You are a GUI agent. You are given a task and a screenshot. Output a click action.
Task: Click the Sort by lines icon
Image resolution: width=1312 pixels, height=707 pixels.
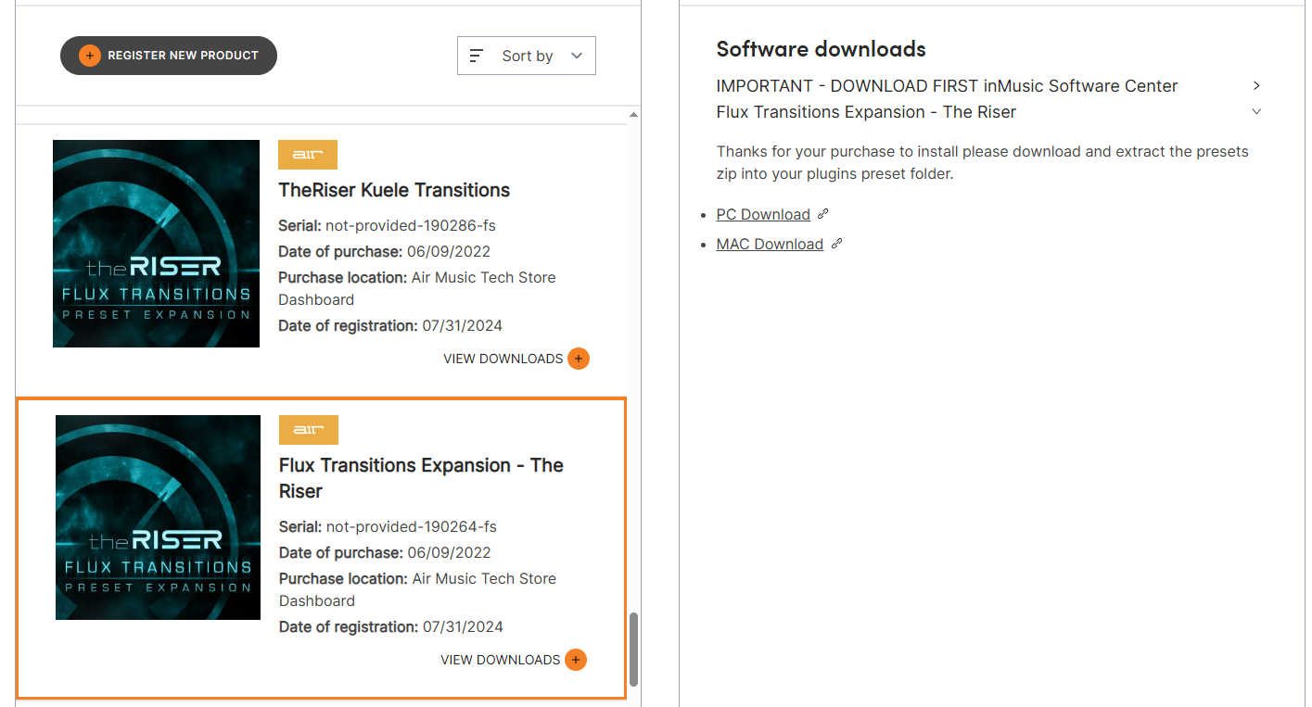[477, 56]
